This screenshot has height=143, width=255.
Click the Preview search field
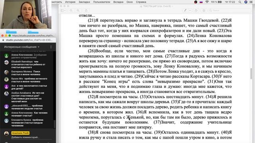(x=229, y=11)
